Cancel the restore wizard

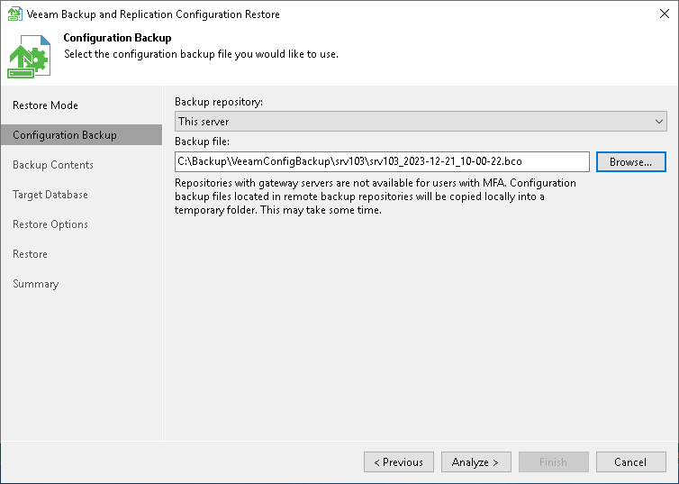pyautogui.click(x=630, y=462)
